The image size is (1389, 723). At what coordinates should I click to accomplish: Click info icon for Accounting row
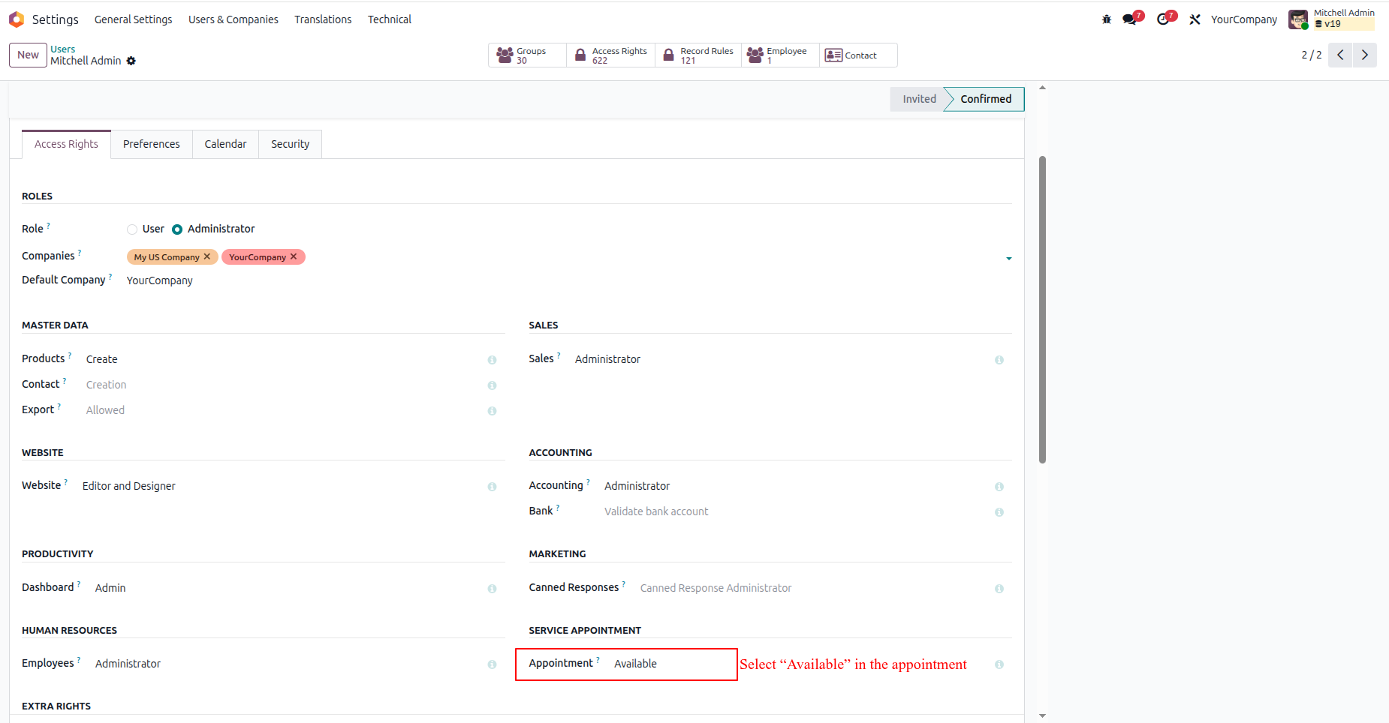click(999, 487)
